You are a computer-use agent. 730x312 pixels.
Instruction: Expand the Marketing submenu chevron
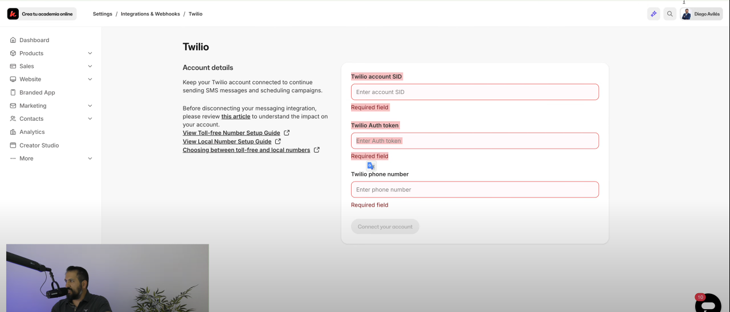(90, 105)
